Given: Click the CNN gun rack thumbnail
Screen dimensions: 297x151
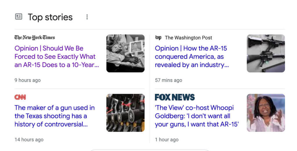Looking at the screenshot, I should coord(125,113).
